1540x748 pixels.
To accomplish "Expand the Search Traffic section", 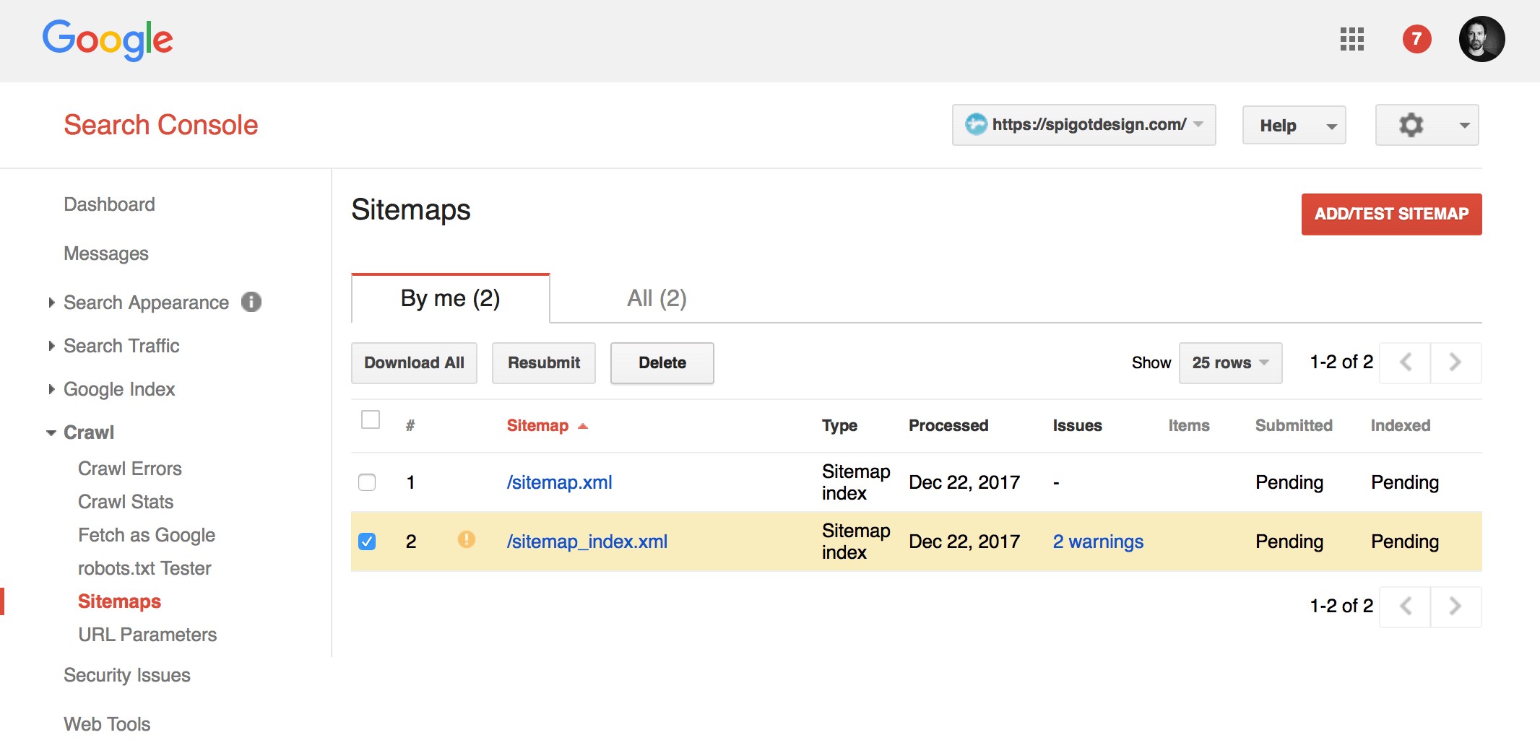I will [x=51, y=346].
